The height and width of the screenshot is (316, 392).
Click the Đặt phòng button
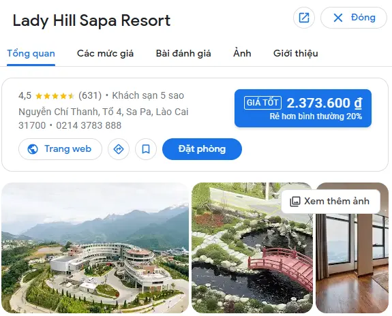click(x=202, y=149)
